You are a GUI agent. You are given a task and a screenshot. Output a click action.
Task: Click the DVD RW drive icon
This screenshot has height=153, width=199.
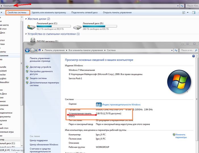(33, 40)
